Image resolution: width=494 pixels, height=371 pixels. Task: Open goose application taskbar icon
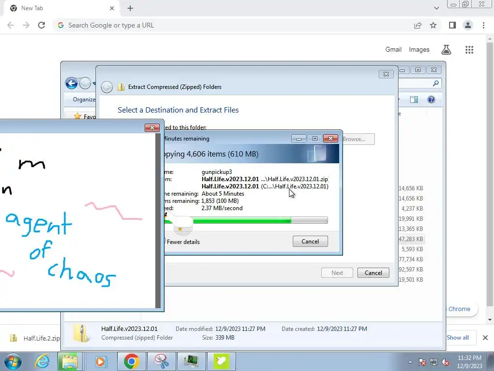click(221, 361)
